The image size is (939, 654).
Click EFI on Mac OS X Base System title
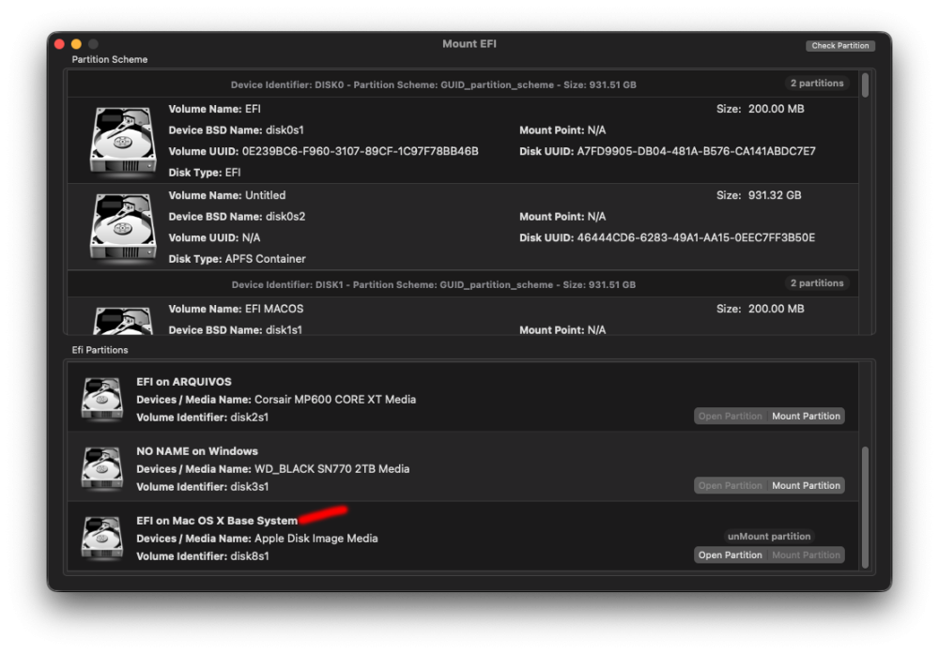[x=217, y=520]
